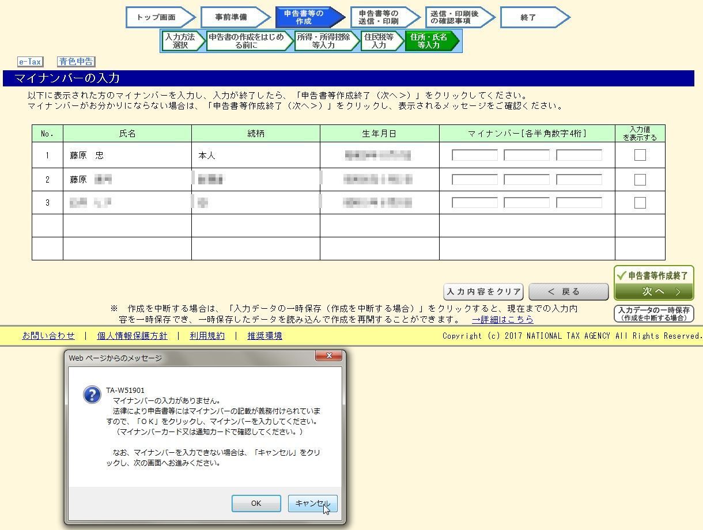Click the 氏名 column header
Viewport: 703px width, 530px height.
(127, 134)
